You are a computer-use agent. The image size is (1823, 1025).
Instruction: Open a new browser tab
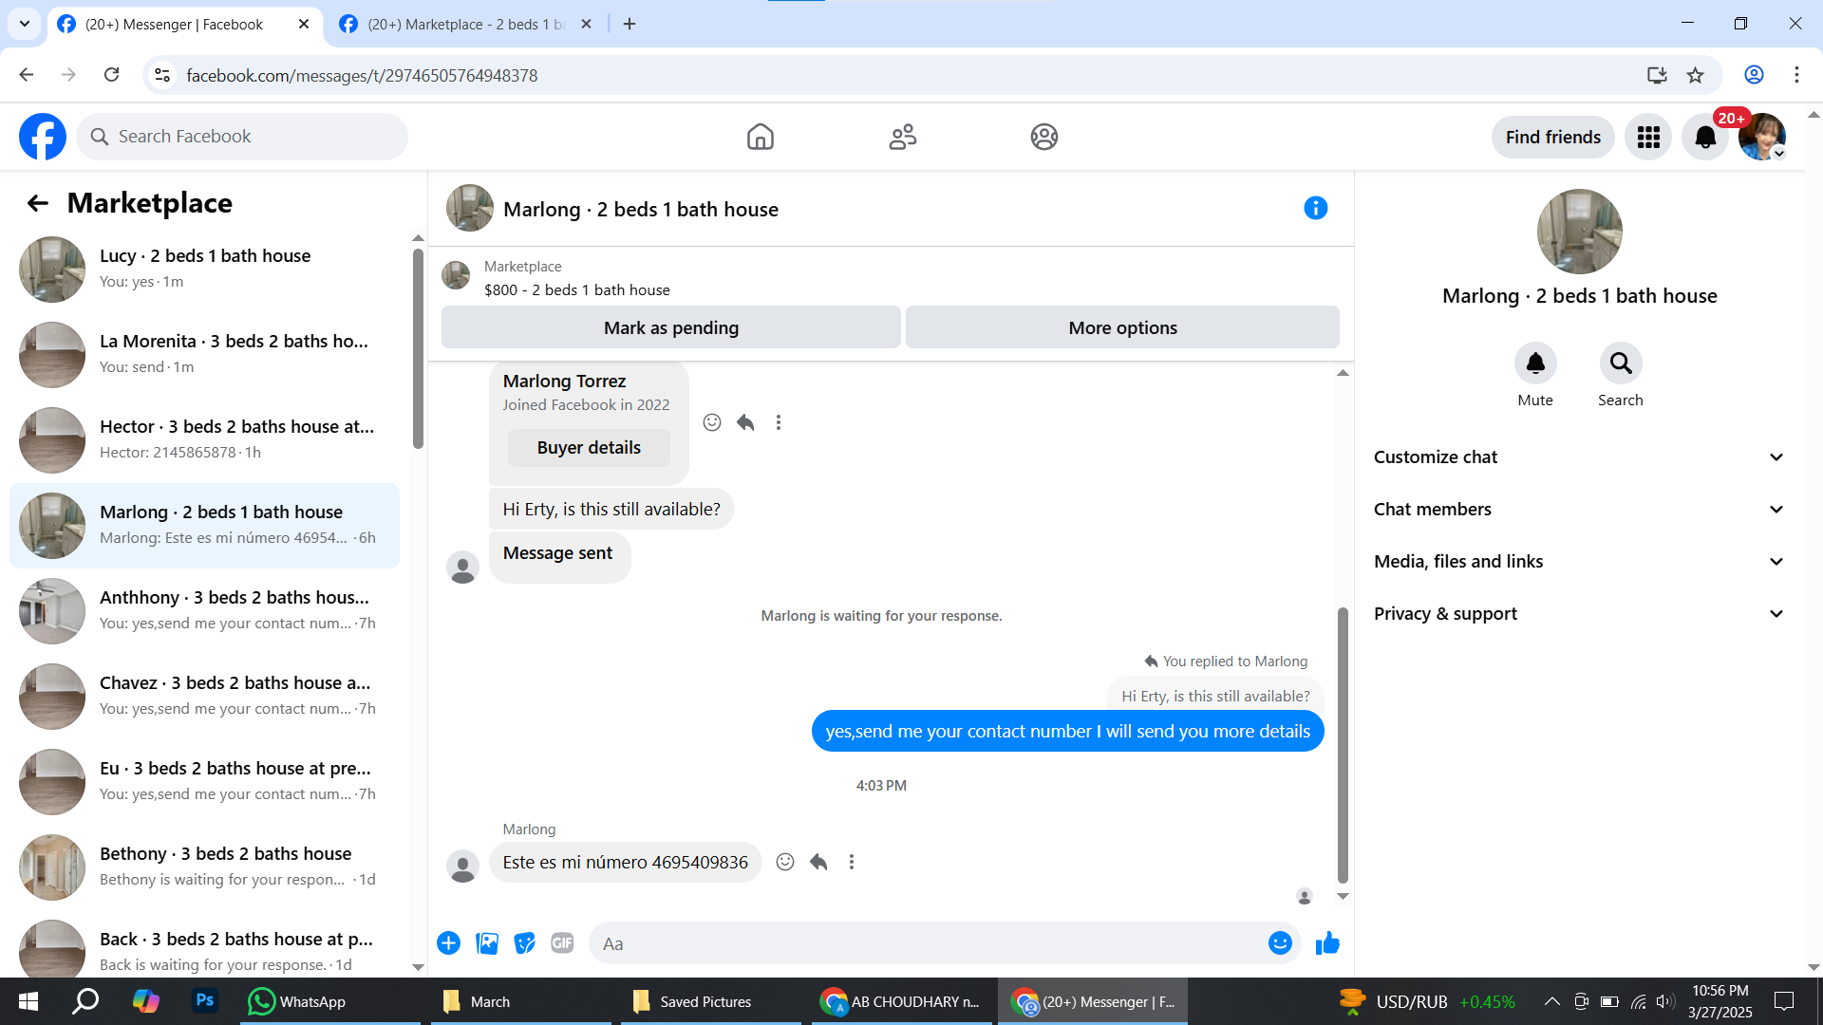tap(630, 25)
